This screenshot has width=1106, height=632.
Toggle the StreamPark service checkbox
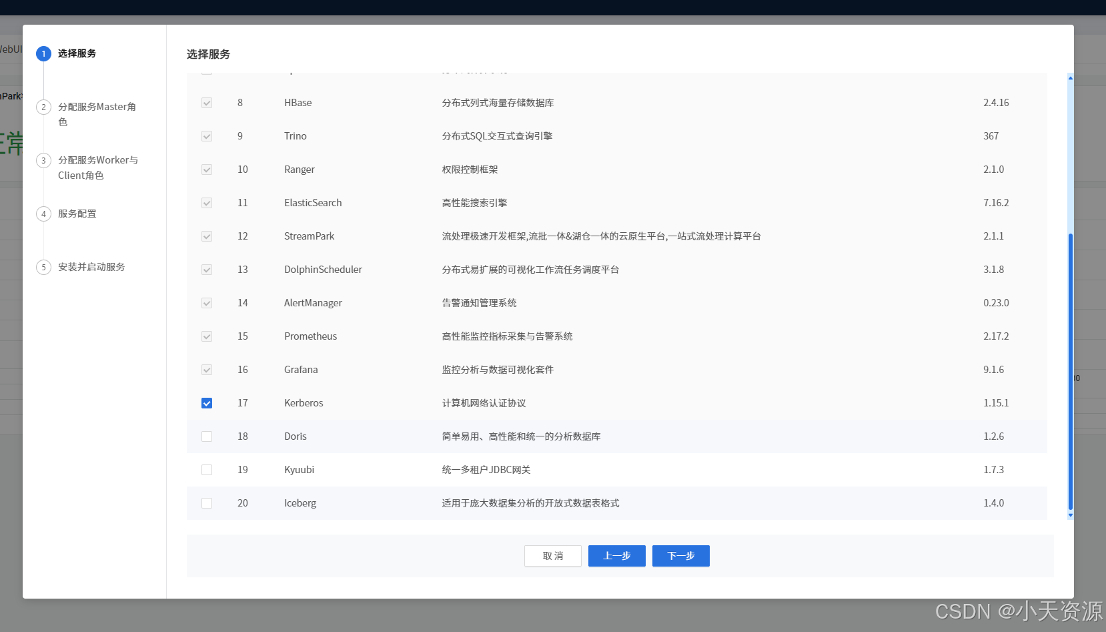(x=207, y=236)
